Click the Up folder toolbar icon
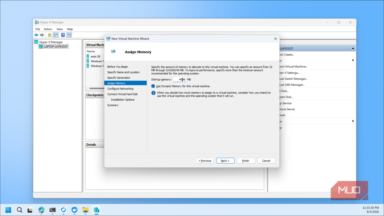Viewport: 384px width, 216px height. point(50,35)
